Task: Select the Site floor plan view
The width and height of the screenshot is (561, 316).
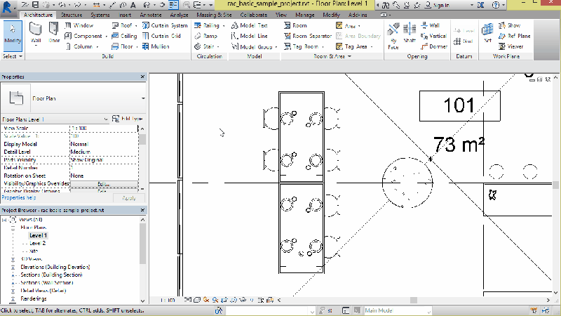Action: click(34, 251)
